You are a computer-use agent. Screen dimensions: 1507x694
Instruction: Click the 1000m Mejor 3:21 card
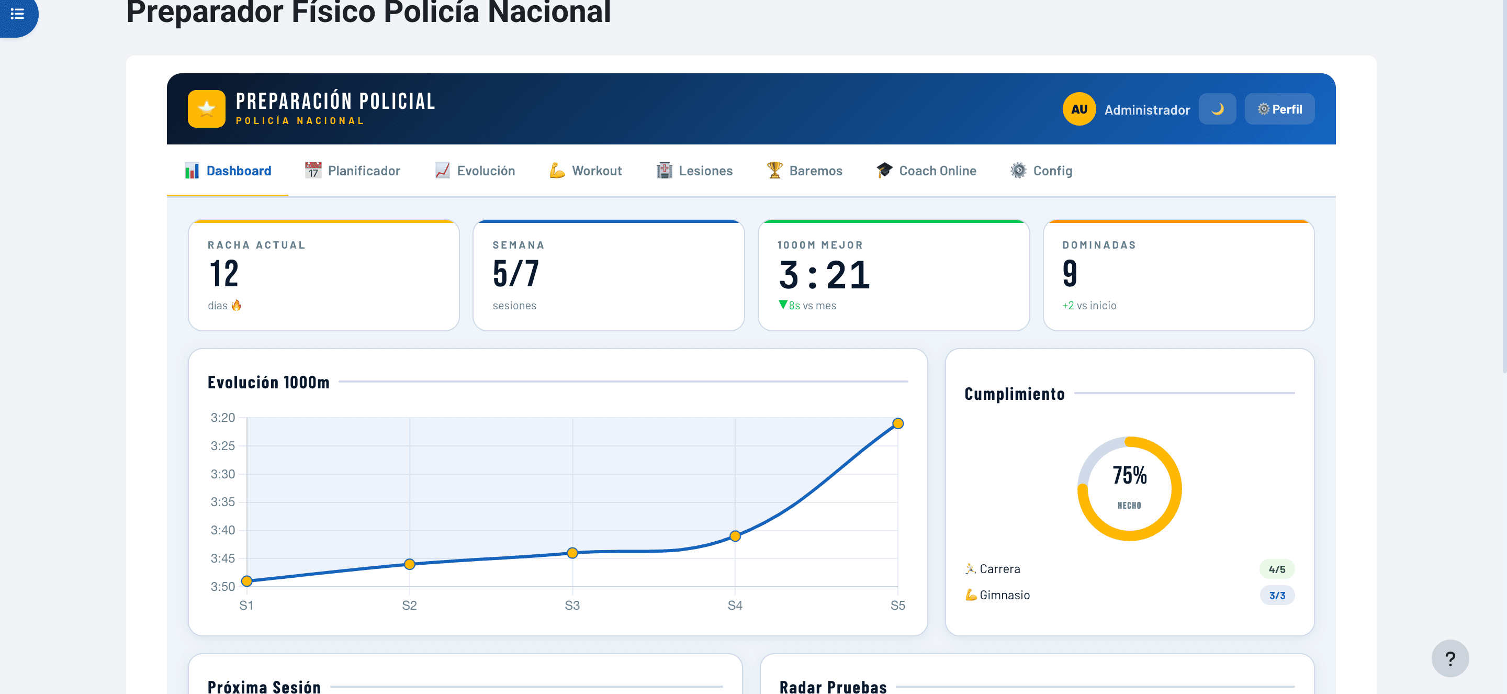point(893,275)
